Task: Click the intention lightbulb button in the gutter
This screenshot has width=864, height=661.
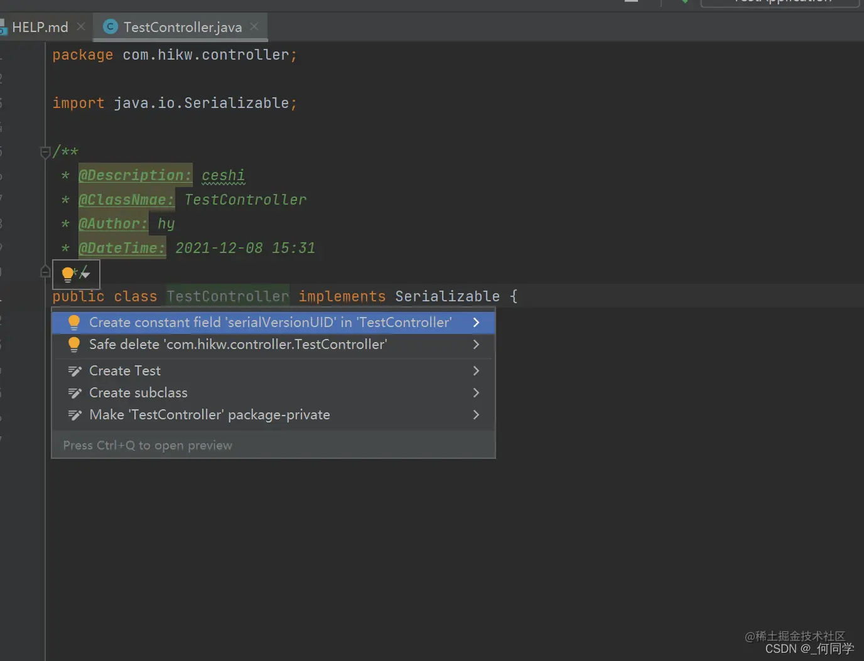Action: 76,274
